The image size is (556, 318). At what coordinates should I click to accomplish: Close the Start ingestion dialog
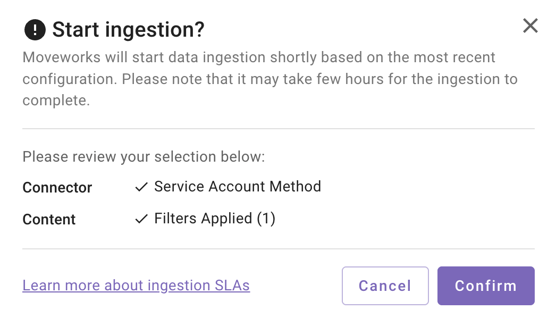[x=530, y=26]
